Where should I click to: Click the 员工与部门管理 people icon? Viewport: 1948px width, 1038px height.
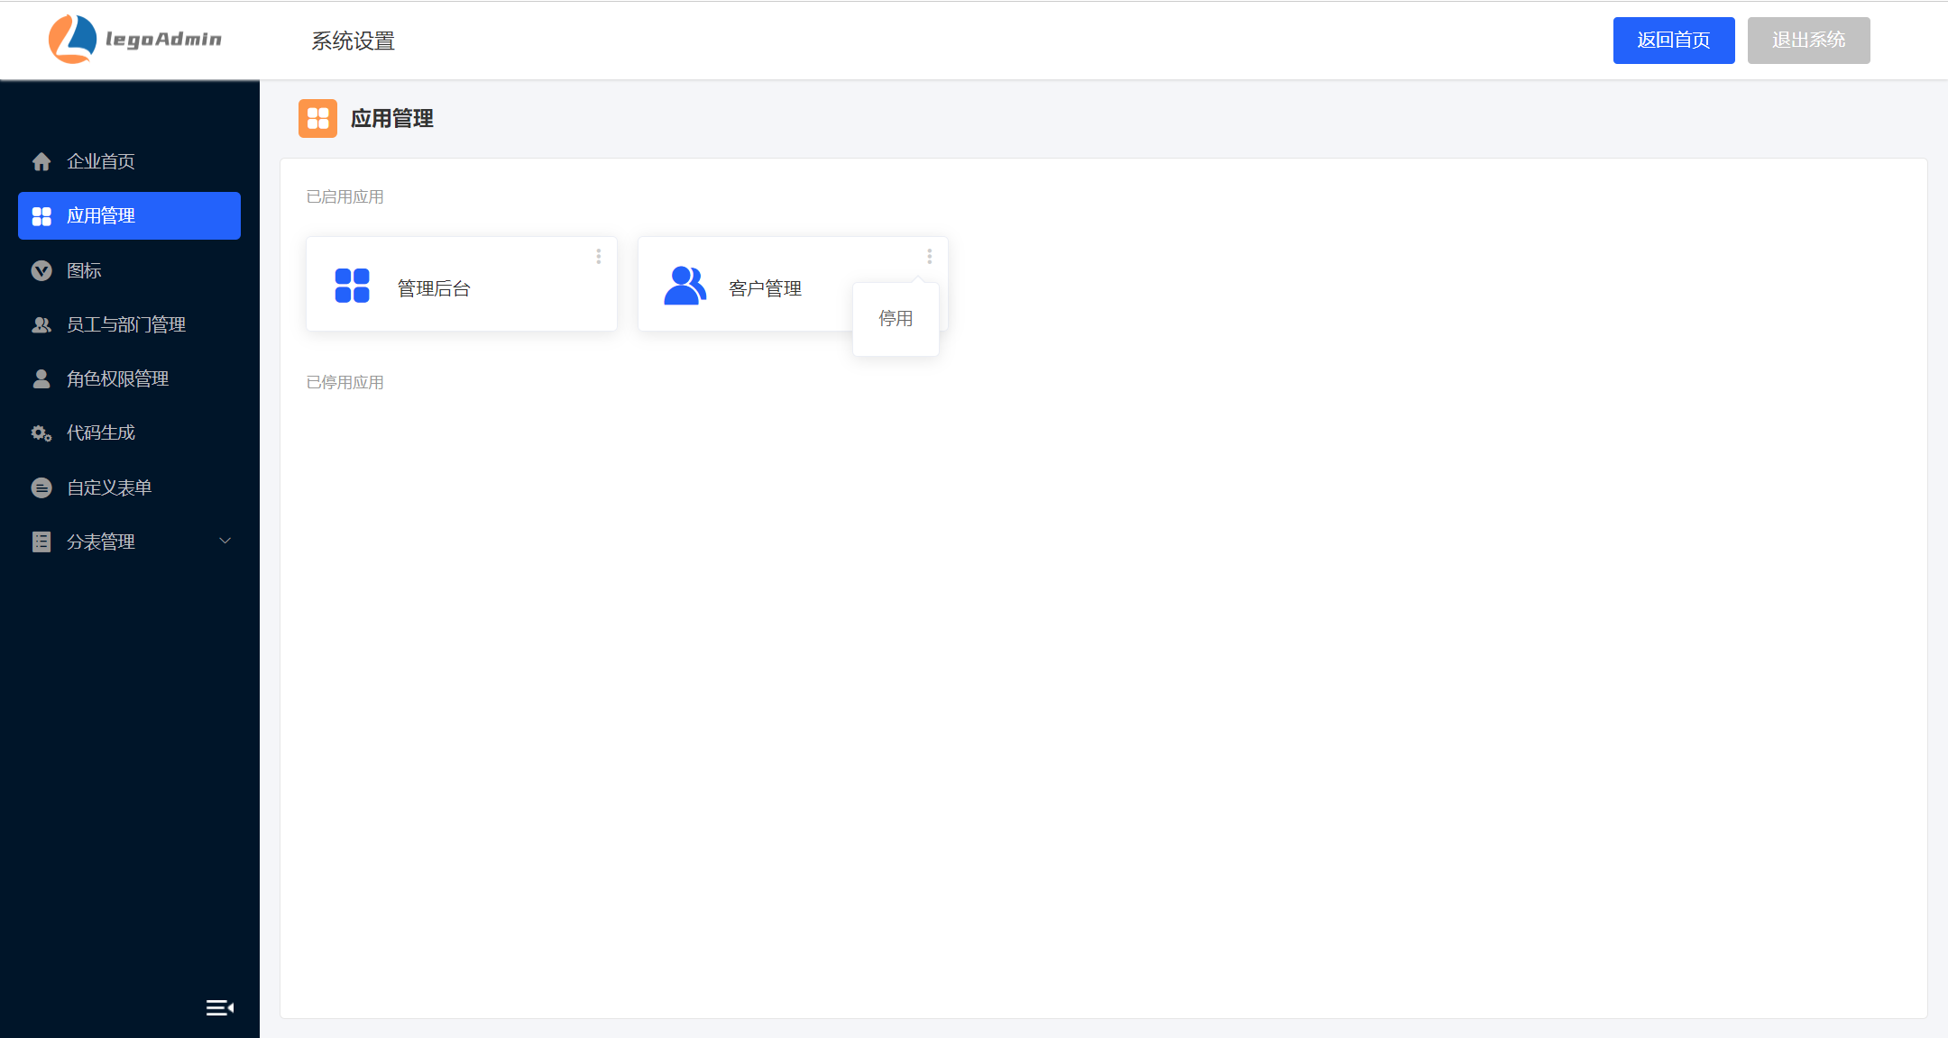[x=41, y=325]
